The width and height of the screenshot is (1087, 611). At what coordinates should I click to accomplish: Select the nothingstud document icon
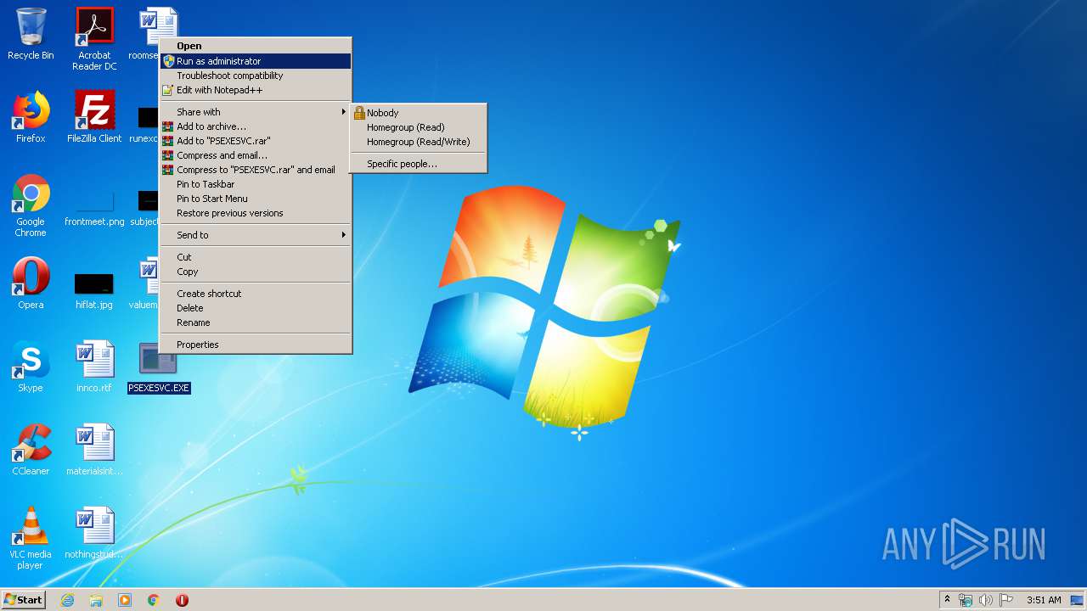pyautogui.click(x=94, y=533)
